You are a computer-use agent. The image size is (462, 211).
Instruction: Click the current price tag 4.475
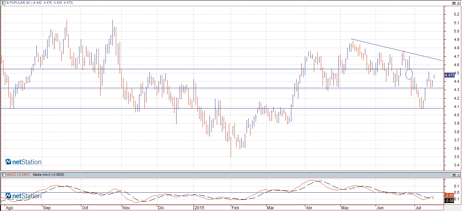450,75
